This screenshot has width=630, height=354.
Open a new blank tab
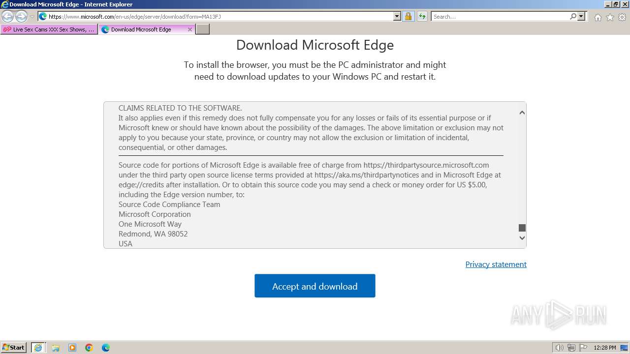[203, 29]
